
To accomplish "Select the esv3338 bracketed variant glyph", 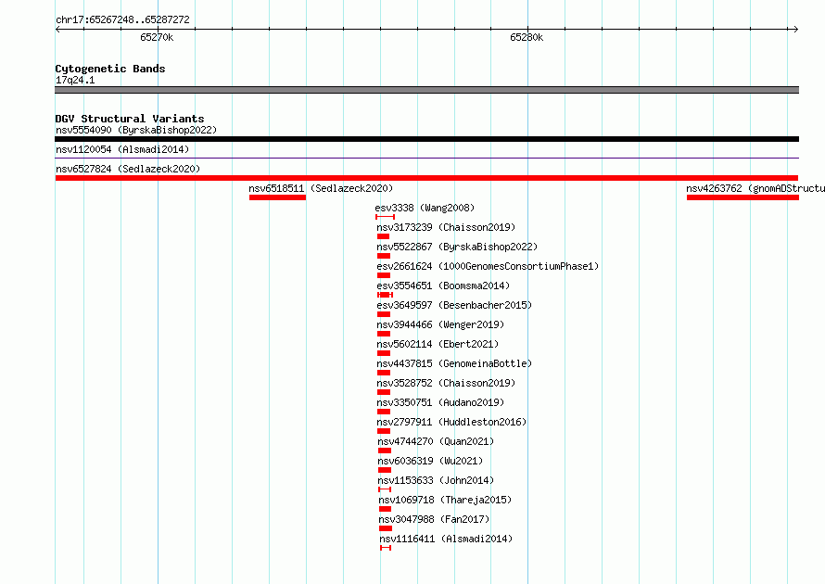I will tap(385, 217).
